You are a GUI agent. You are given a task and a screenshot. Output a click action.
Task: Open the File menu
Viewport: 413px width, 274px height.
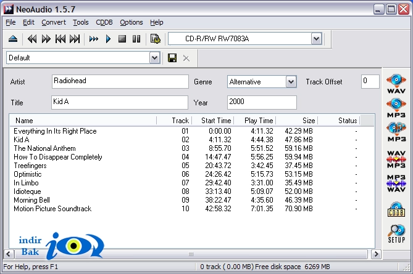pos(10,22)
